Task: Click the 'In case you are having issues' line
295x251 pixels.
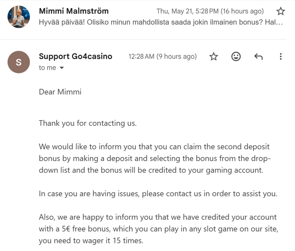Action: (x=158, y=194)
